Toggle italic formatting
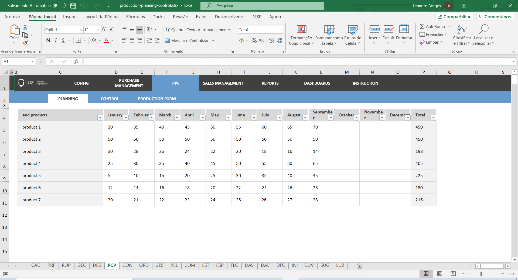Image resolution: width=518 pixels, height=280 pixels. coord(56,40)
